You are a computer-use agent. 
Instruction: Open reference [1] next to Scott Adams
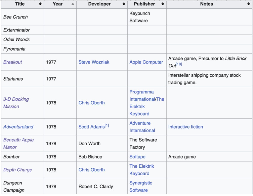(x=107, y=125)
